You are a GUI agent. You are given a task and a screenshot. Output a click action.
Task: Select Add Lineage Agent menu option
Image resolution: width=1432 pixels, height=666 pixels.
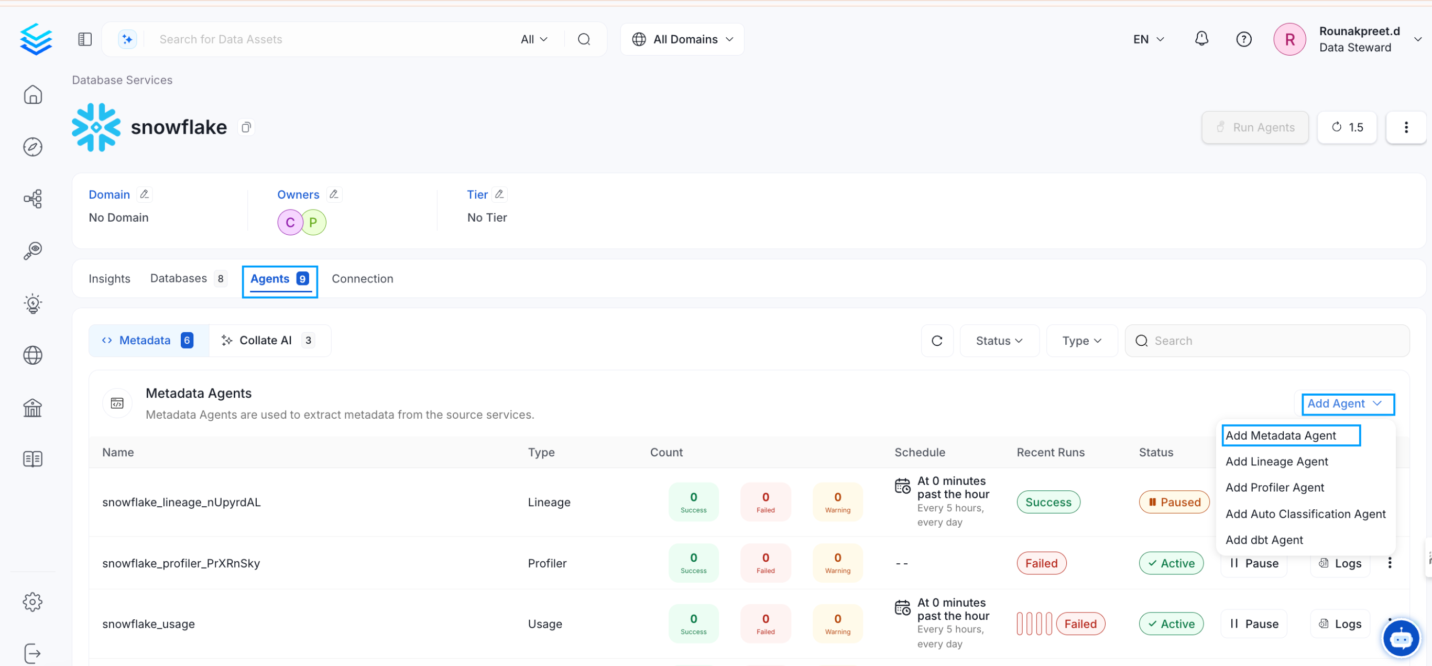point(1276,462)
